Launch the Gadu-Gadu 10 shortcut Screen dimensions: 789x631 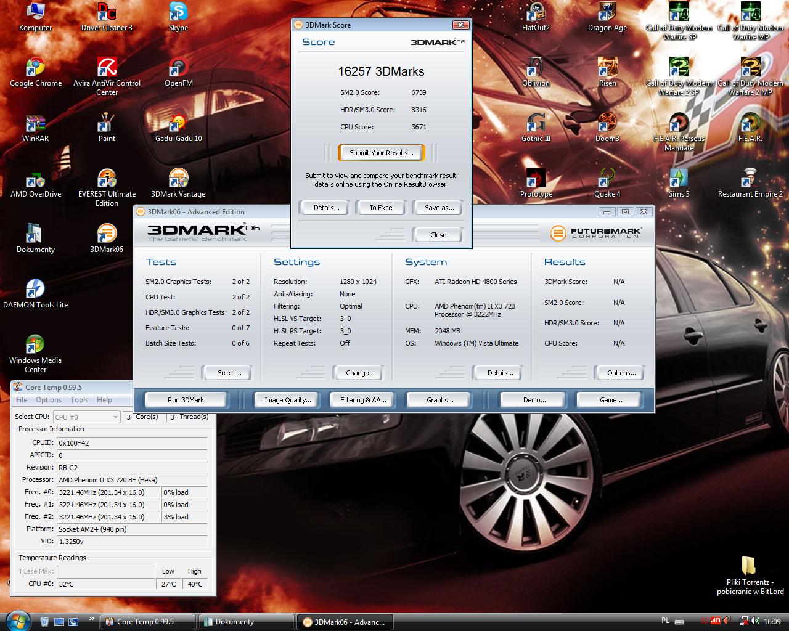point(178,128)
